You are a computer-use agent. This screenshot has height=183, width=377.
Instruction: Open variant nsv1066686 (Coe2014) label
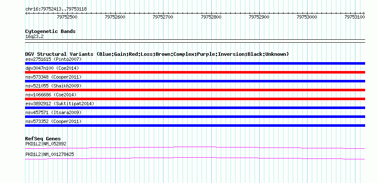pyautogui.click(x=51, y=95)
